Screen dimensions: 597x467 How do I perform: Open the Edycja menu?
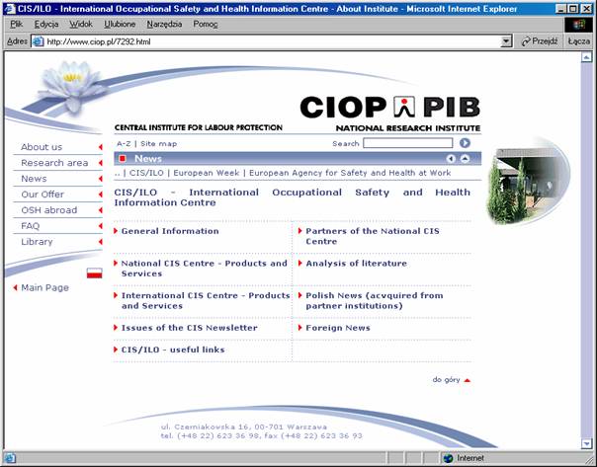pos(46,24)
